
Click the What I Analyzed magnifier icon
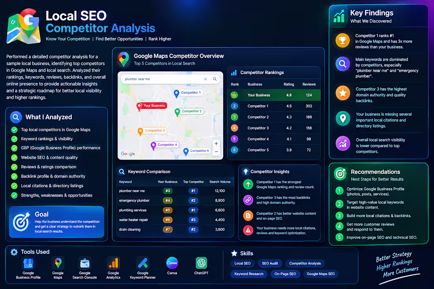coord(16,117)
